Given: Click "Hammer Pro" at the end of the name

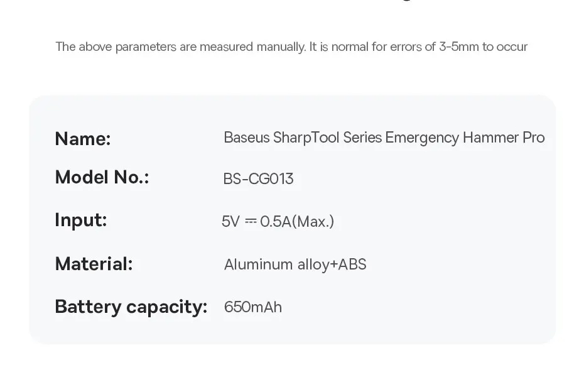Looking at the screenshot, I should coord(504,138).
